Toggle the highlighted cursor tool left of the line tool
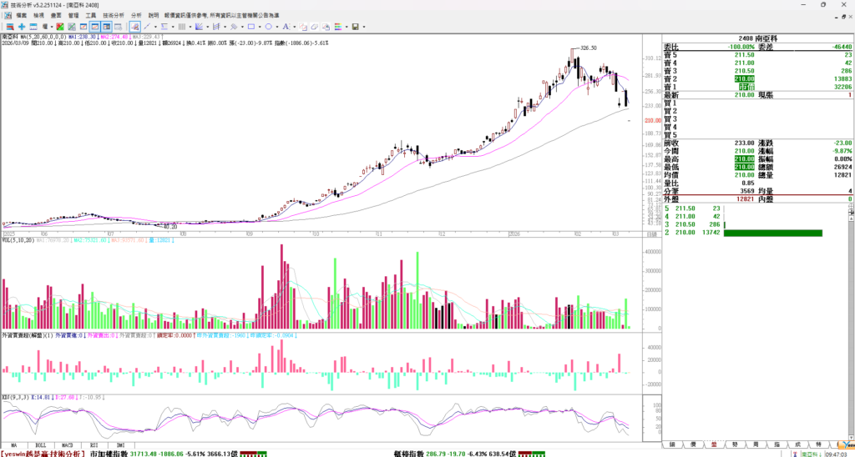 (x=134, y=27)
